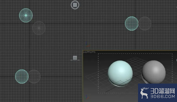177x102 pixels.
Task: Select the shaded cyan sphere in perspective view
Action: tap(120, 73)
